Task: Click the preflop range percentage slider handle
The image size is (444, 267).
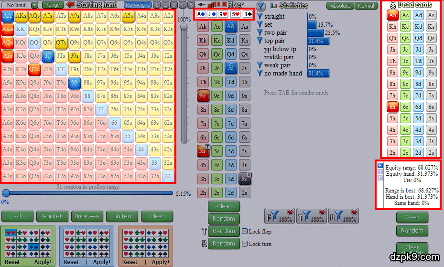Action: (6, 193)
